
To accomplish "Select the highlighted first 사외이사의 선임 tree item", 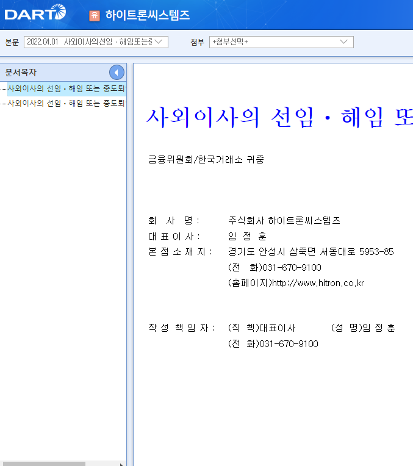I will point(67,88).
